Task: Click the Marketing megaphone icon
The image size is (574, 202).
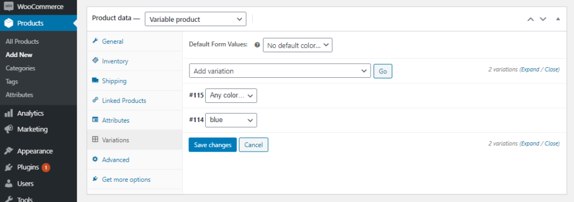Action: tap(9, 129)
